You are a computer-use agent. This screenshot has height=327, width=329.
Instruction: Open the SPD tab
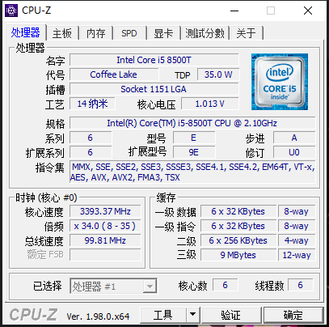click(x=129, y=33)
